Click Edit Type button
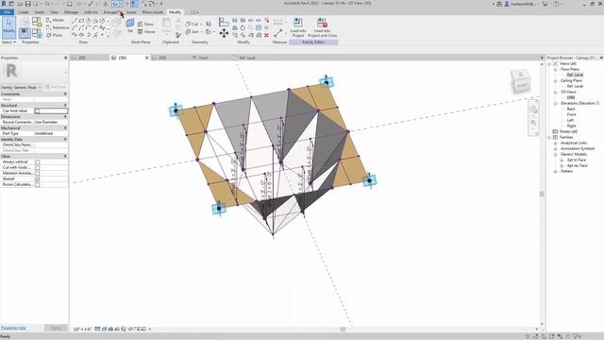This screenshot has height=340, width=604. click(56, 87)
